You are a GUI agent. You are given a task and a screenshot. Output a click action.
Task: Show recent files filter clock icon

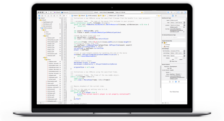point(59,103)
